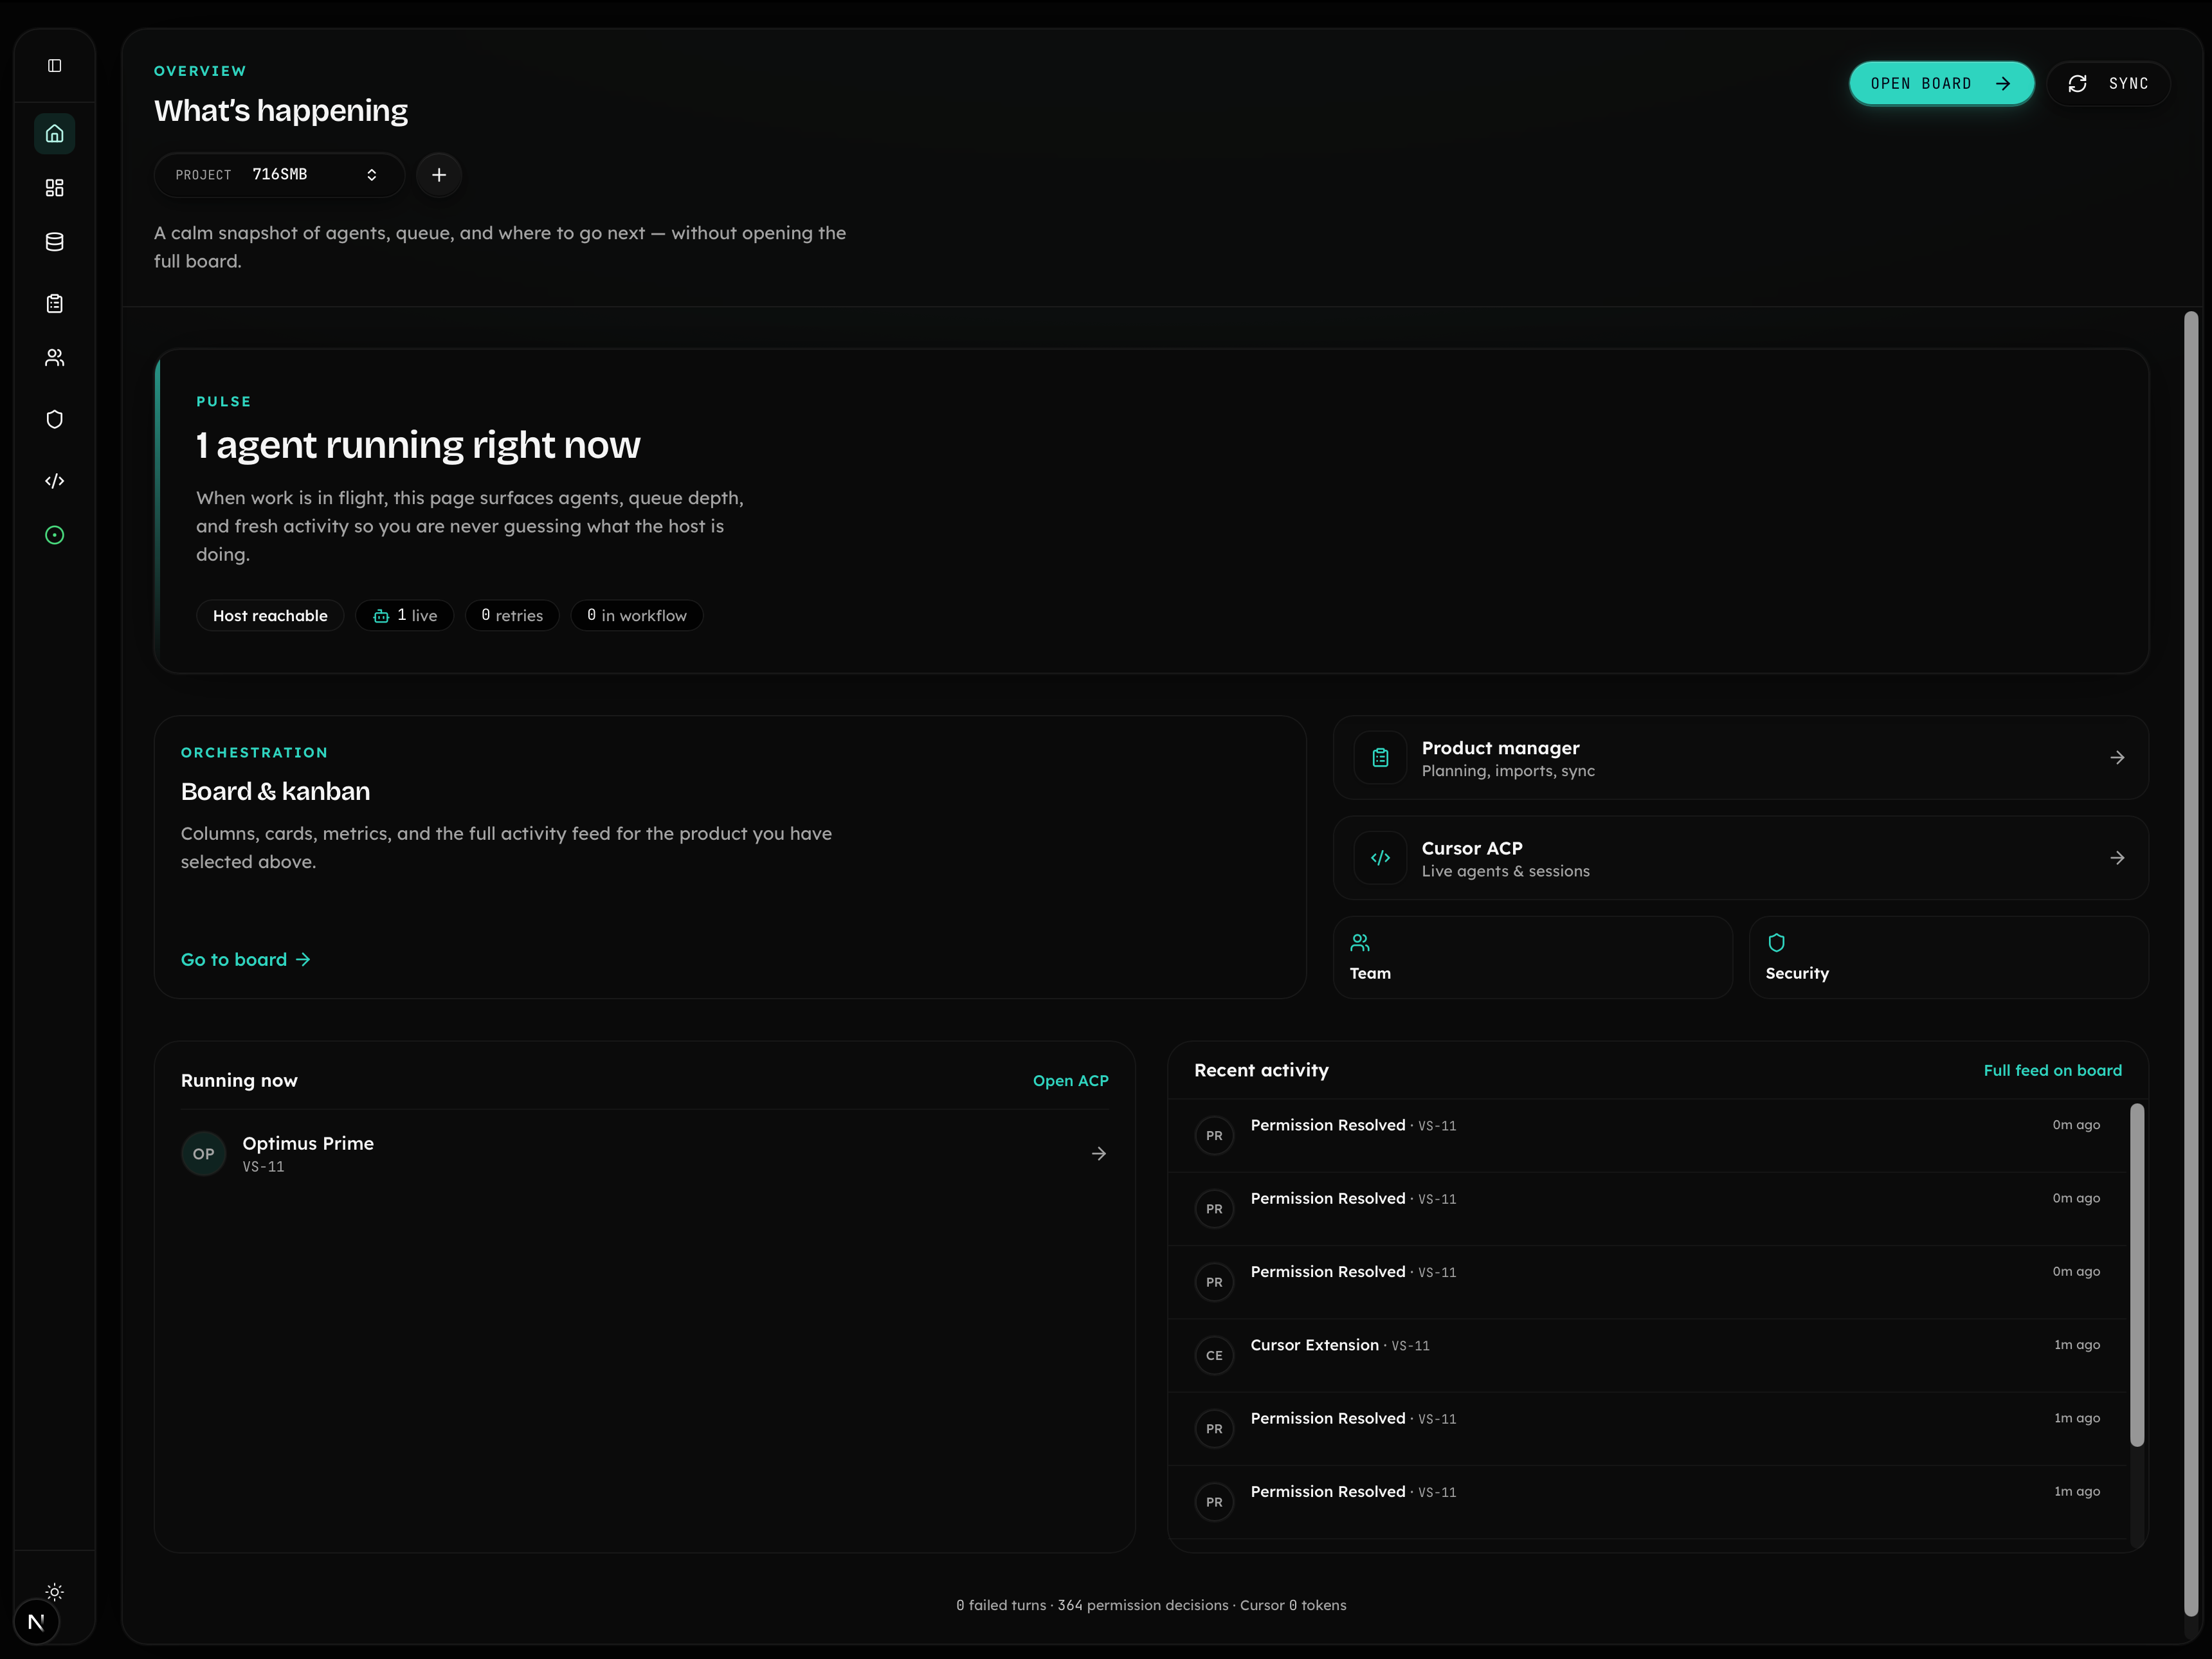Open Full feed on board link

coord(2052,1071)
